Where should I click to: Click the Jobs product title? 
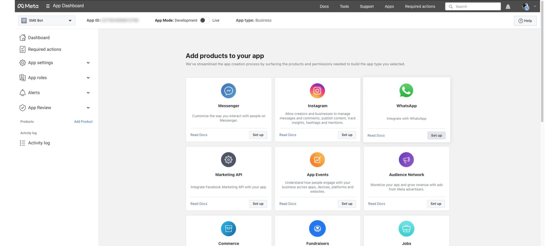[406, 243]
